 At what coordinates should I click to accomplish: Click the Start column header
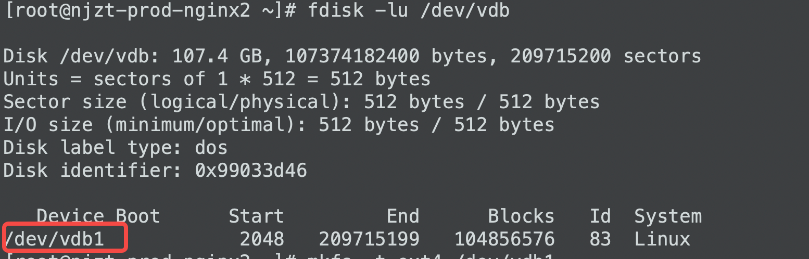click(x=256, y=216)
